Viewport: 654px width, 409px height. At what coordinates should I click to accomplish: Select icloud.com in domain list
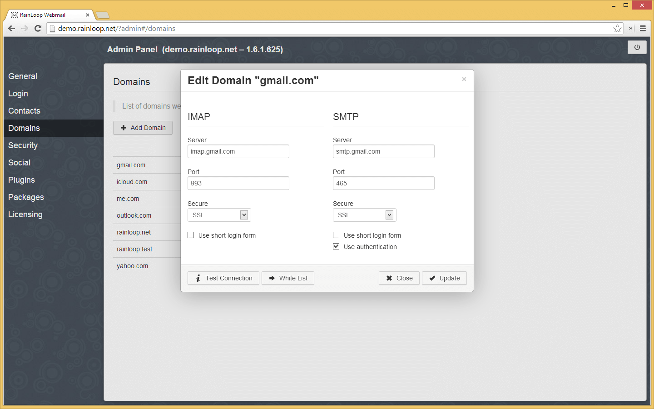click(132, 182)
